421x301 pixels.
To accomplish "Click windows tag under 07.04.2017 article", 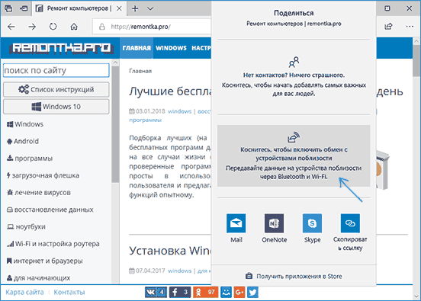I will pos(180,271).
